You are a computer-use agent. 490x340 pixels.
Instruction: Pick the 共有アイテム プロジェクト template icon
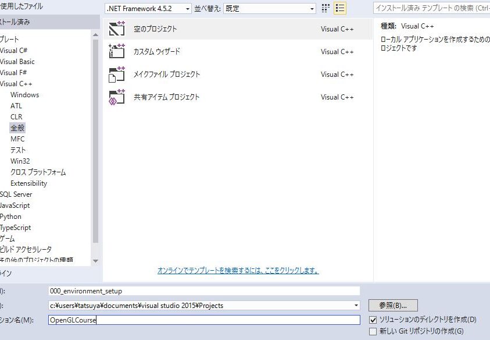117,97
